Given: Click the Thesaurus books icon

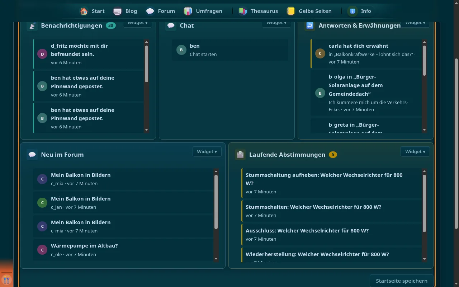Looking at the screenshot, I should [x=243, y=11].
